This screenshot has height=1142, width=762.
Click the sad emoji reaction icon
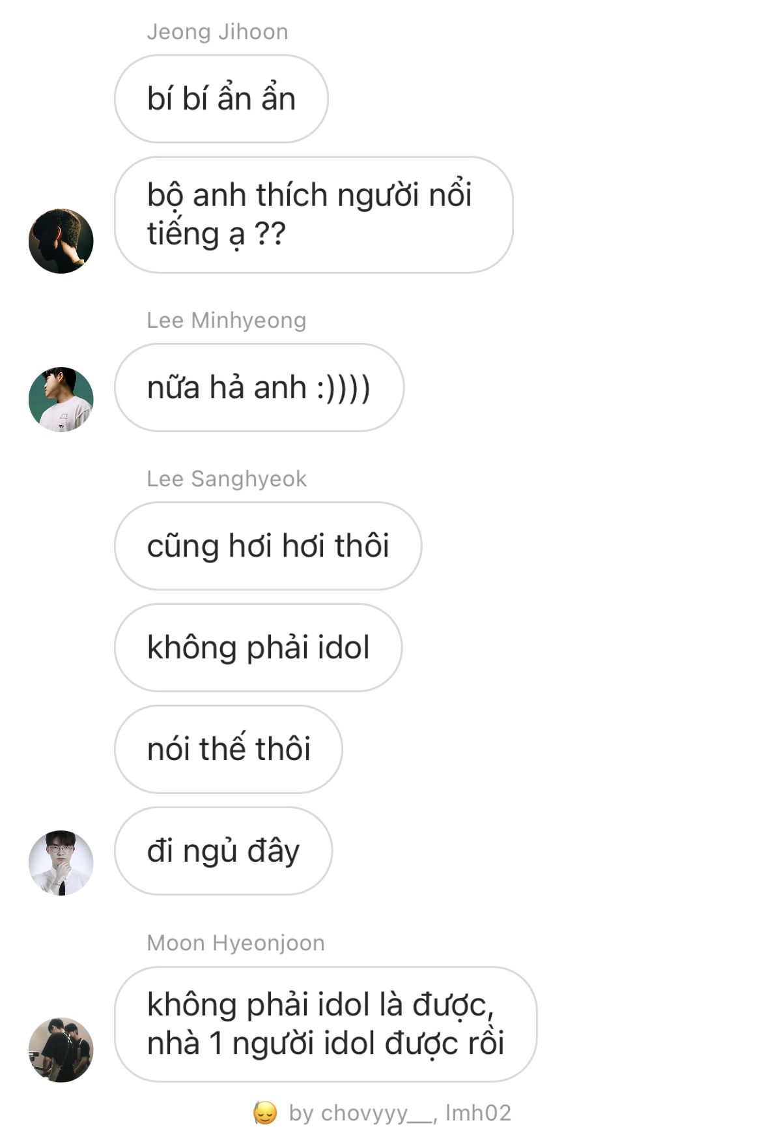(265, 1113)
